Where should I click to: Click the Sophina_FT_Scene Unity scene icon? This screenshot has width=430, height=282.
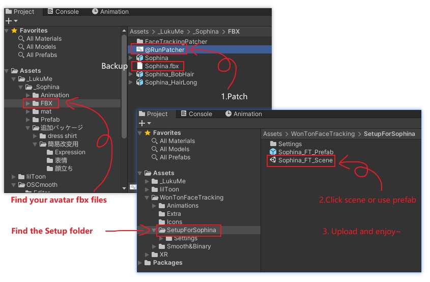tap(273, 160)
